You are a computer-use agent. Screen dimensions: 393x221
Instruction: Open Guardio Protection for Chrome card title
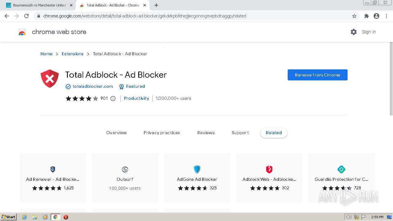(341, 179)
